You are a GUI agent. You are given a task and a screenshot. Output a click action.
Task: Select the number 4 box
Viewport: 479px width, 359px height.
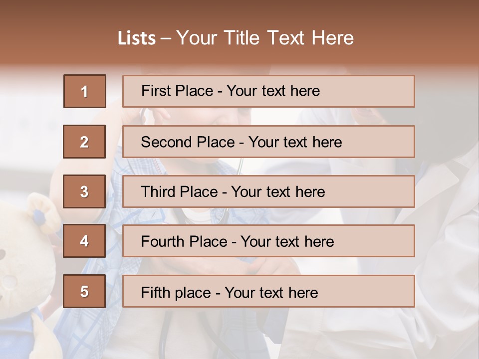[84, 241]
